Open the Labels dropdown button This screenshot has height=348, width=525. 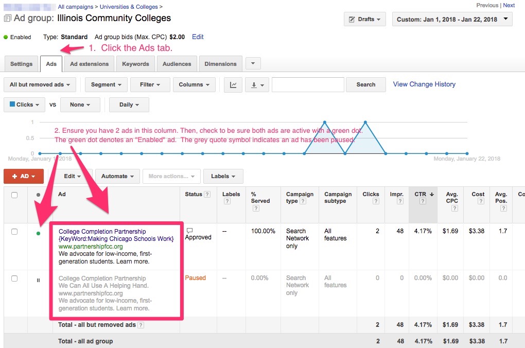[x=223, y=176]
